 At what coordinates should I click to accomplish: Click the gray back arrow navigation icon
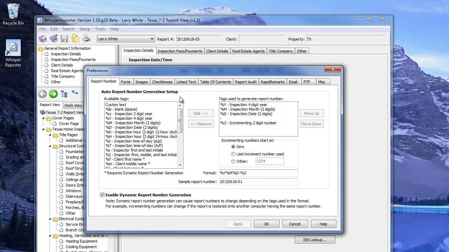tap(42, 94)
